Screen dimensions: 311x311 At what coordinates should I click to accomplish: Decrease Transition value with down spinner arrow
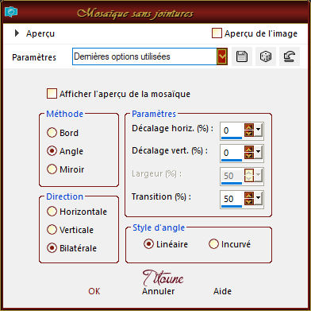tap(249, 201)
